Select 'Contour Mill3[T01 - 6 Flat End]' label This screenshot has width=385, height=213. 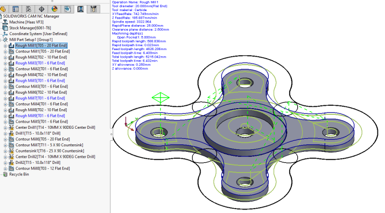[42, 87]
